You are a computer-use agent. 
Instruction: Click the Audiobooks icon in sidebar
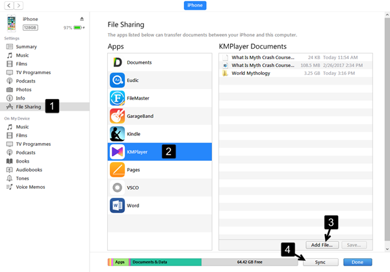tap(10, 170)
